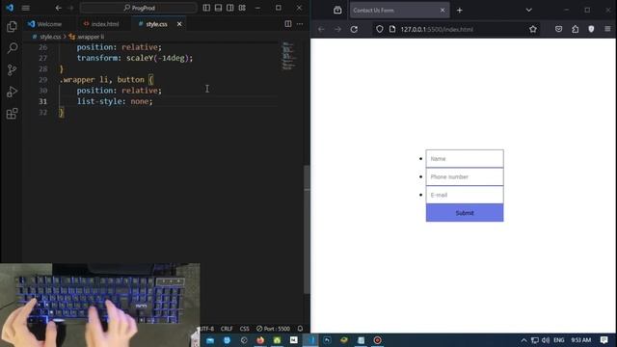Click the blue shield toolbar extension icon
This screenshot has height=347, width=617.
[x=591, y=29]
